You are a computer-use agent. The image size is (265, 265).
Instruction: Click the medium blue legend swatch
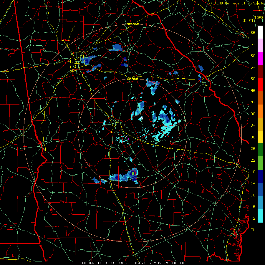coord(260,189)
